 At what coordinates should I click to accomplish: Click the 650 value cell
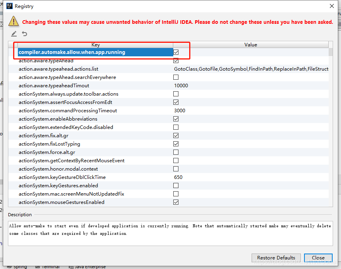[178, 177]
